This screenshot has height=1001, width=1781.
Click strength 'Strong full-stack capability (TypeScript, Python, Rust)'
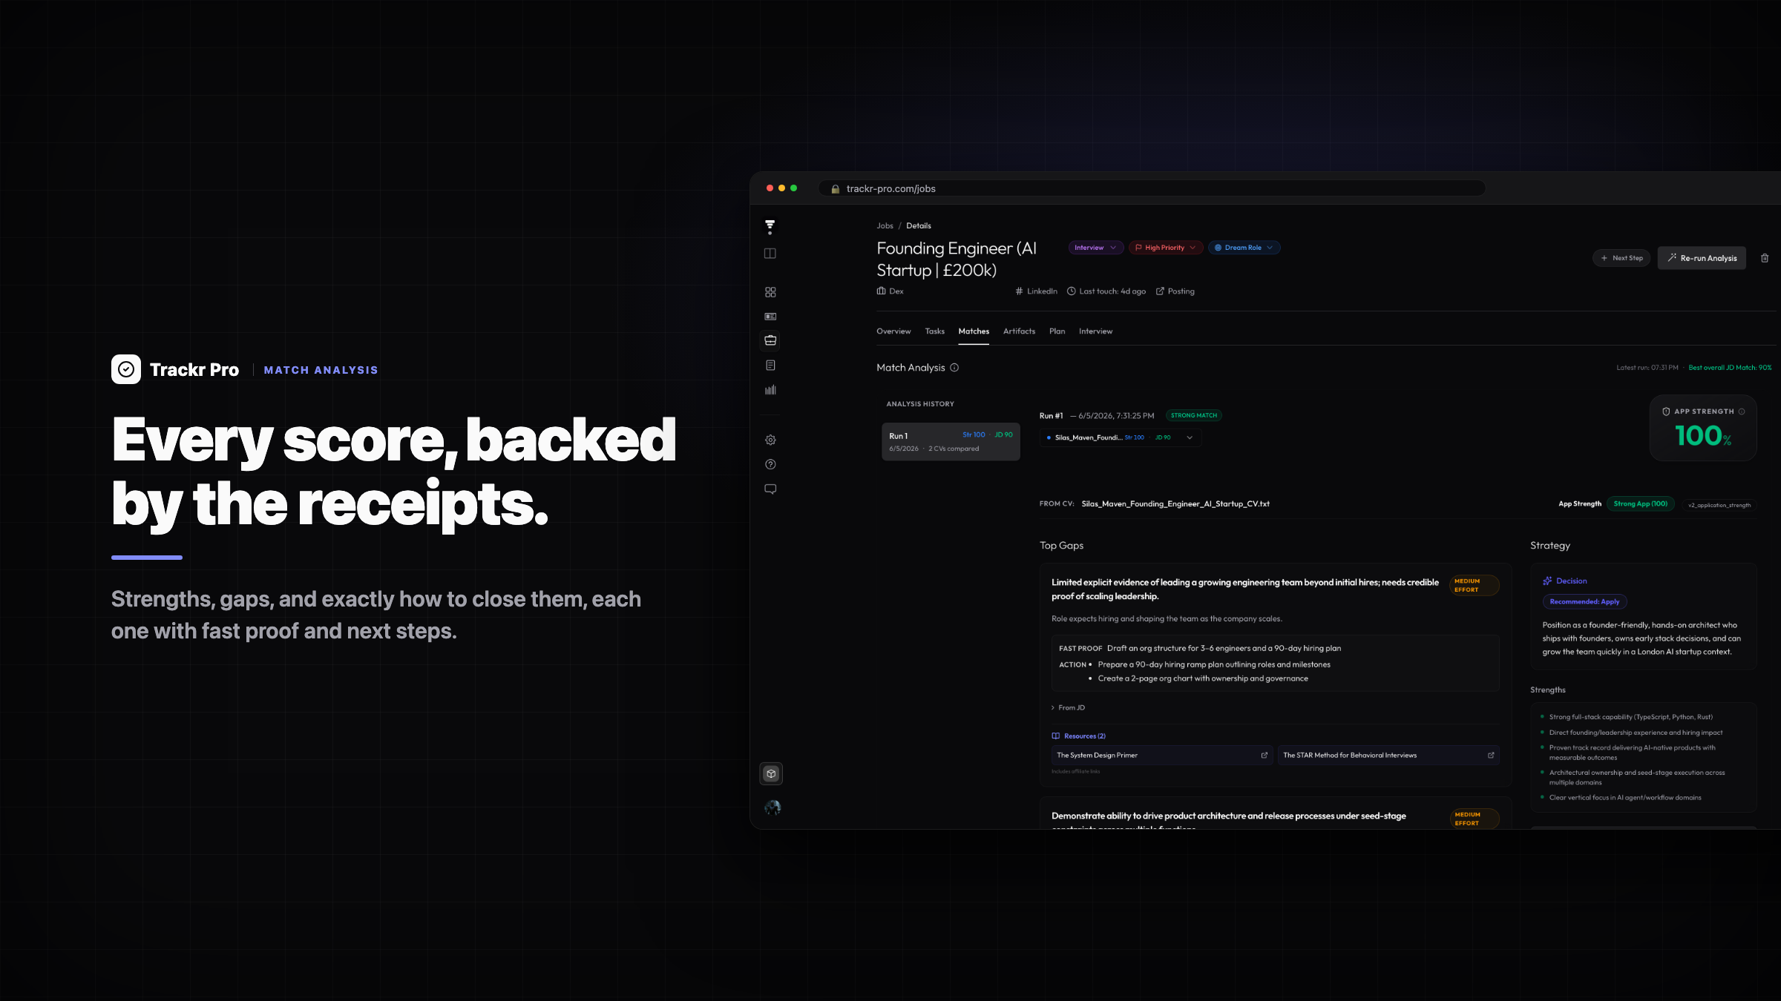coord(1630,717)
